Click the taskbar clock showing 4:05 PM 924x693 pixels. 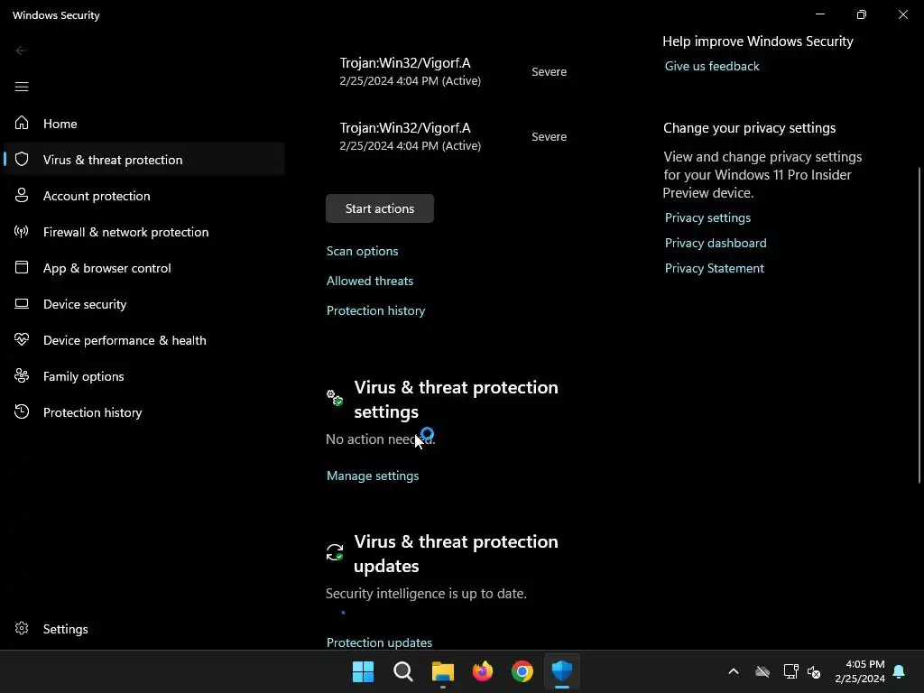point(860,671)
